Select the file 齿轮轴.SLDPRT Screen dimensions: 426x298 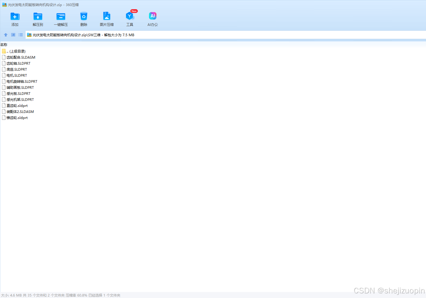click(18, 64)
